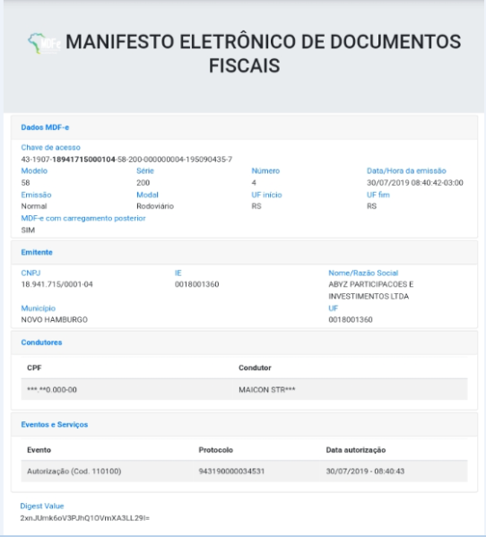Viewport: 486px width, 537px height.
Task: Select the Modal value 'Rodoviário'
Action: click(x=155, y=206)
